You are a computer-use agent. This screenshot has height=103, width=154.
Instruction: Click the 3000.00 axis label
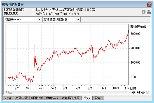[x=136, y=34]
